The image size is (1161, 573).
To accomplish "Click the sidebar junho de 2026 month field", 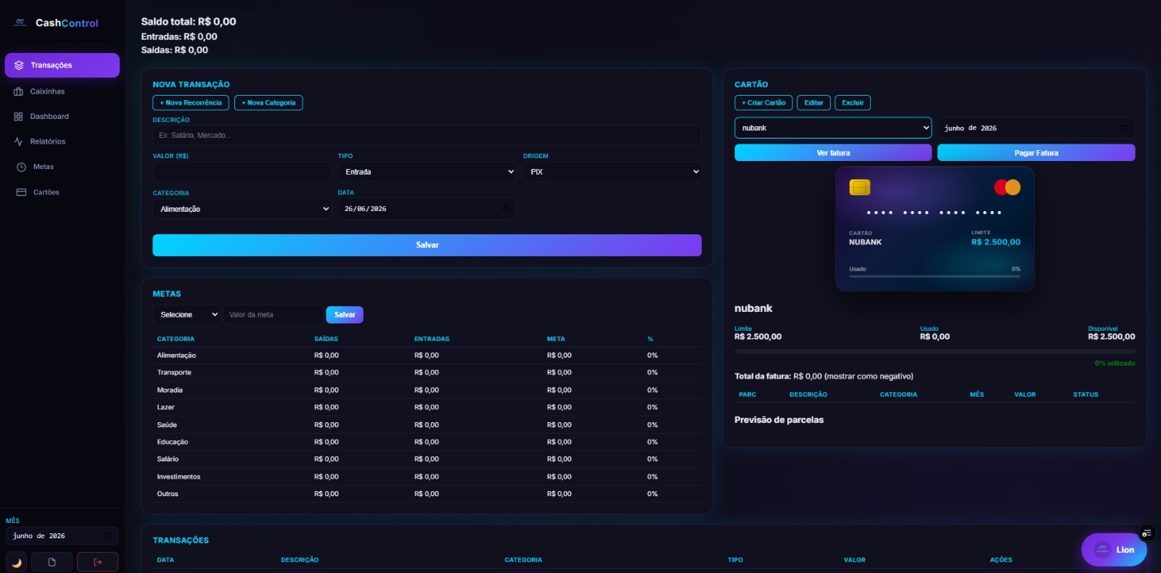I will click(62, 536).
